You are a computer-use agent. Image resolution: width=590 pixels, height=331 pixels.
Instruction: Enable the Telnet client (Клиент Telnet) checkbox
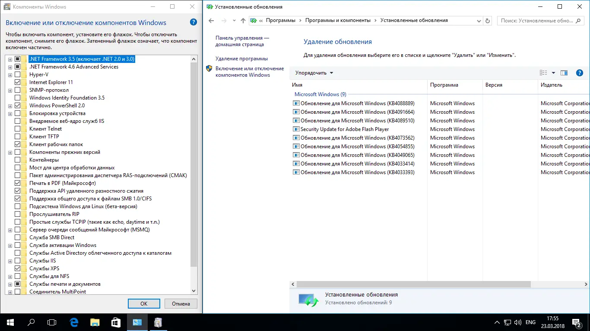pos(18,129)
